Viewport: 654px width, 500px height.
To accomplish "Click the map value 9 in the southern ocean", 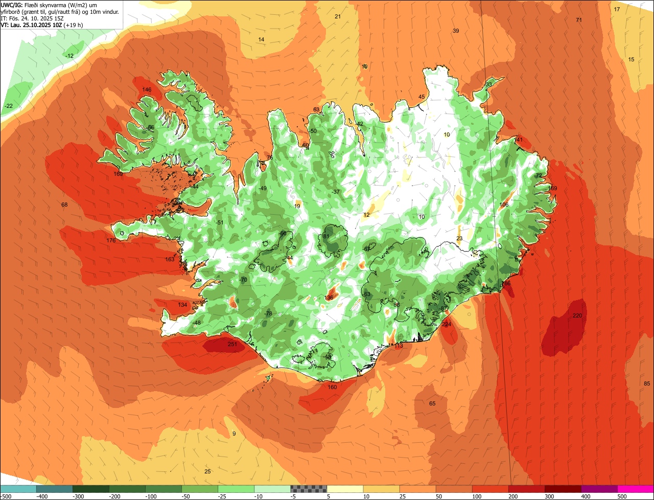I will (234, 434).
